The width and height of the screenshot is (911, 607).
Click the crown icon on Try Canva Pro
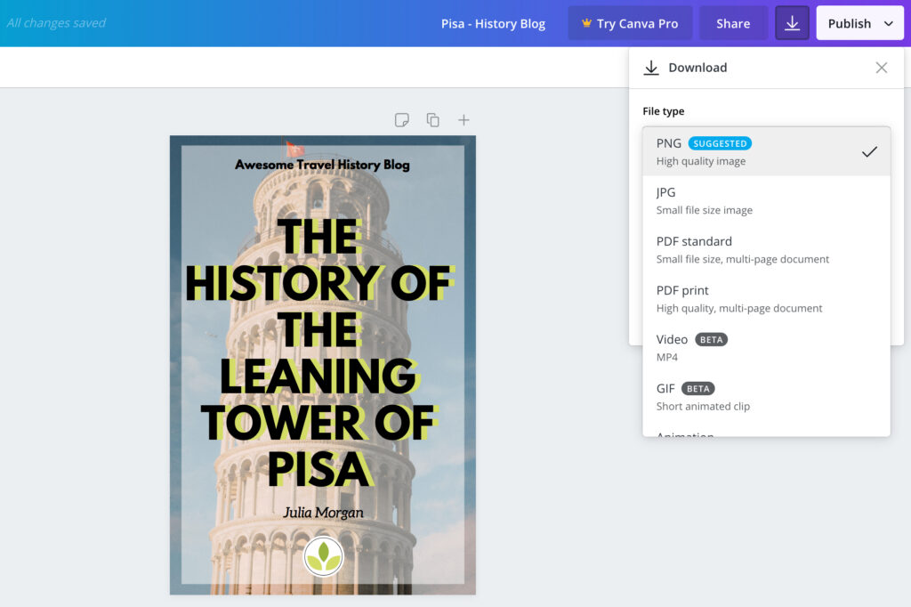[x=586, y=23]
